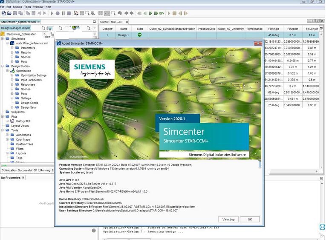Screen dimensions: 326x240
Task: Click the Open folder toolbar icon
Action: tap(9, 13)
